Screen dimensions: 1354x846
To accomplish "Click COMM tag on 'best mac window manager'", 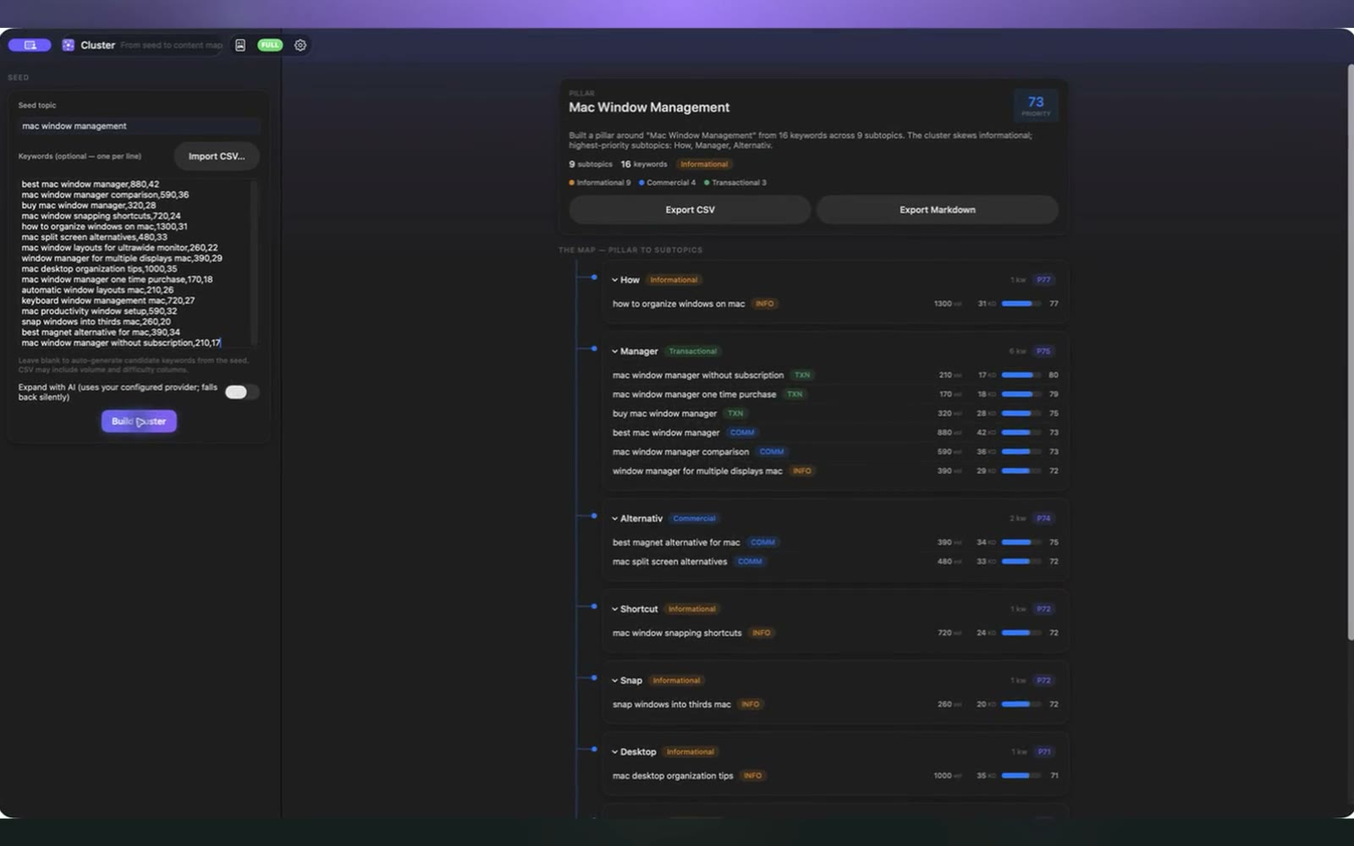I will 742,432.
